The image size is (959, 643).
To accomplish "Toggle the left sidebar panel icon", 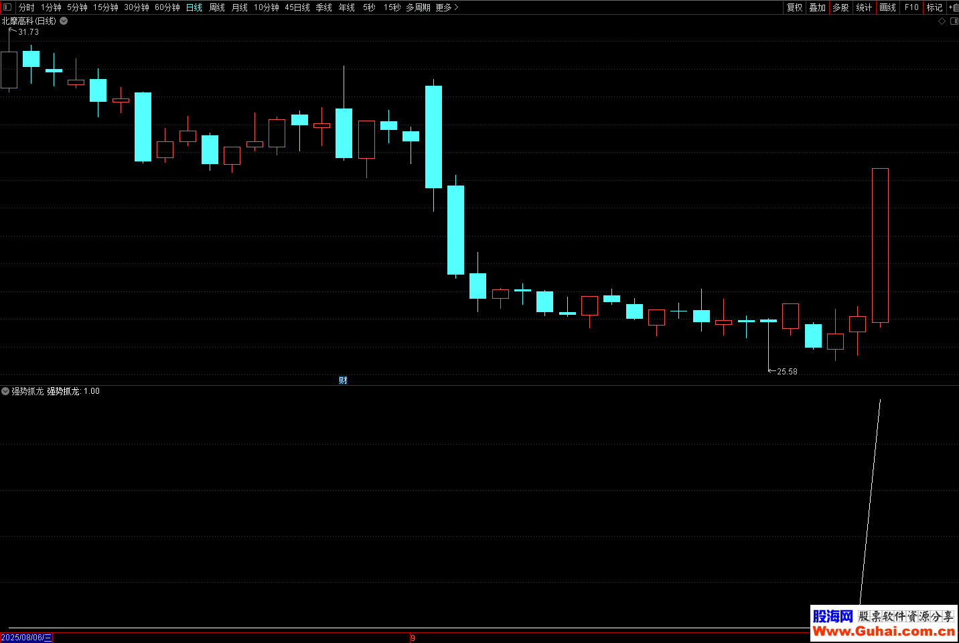I will tap(7, 7).
